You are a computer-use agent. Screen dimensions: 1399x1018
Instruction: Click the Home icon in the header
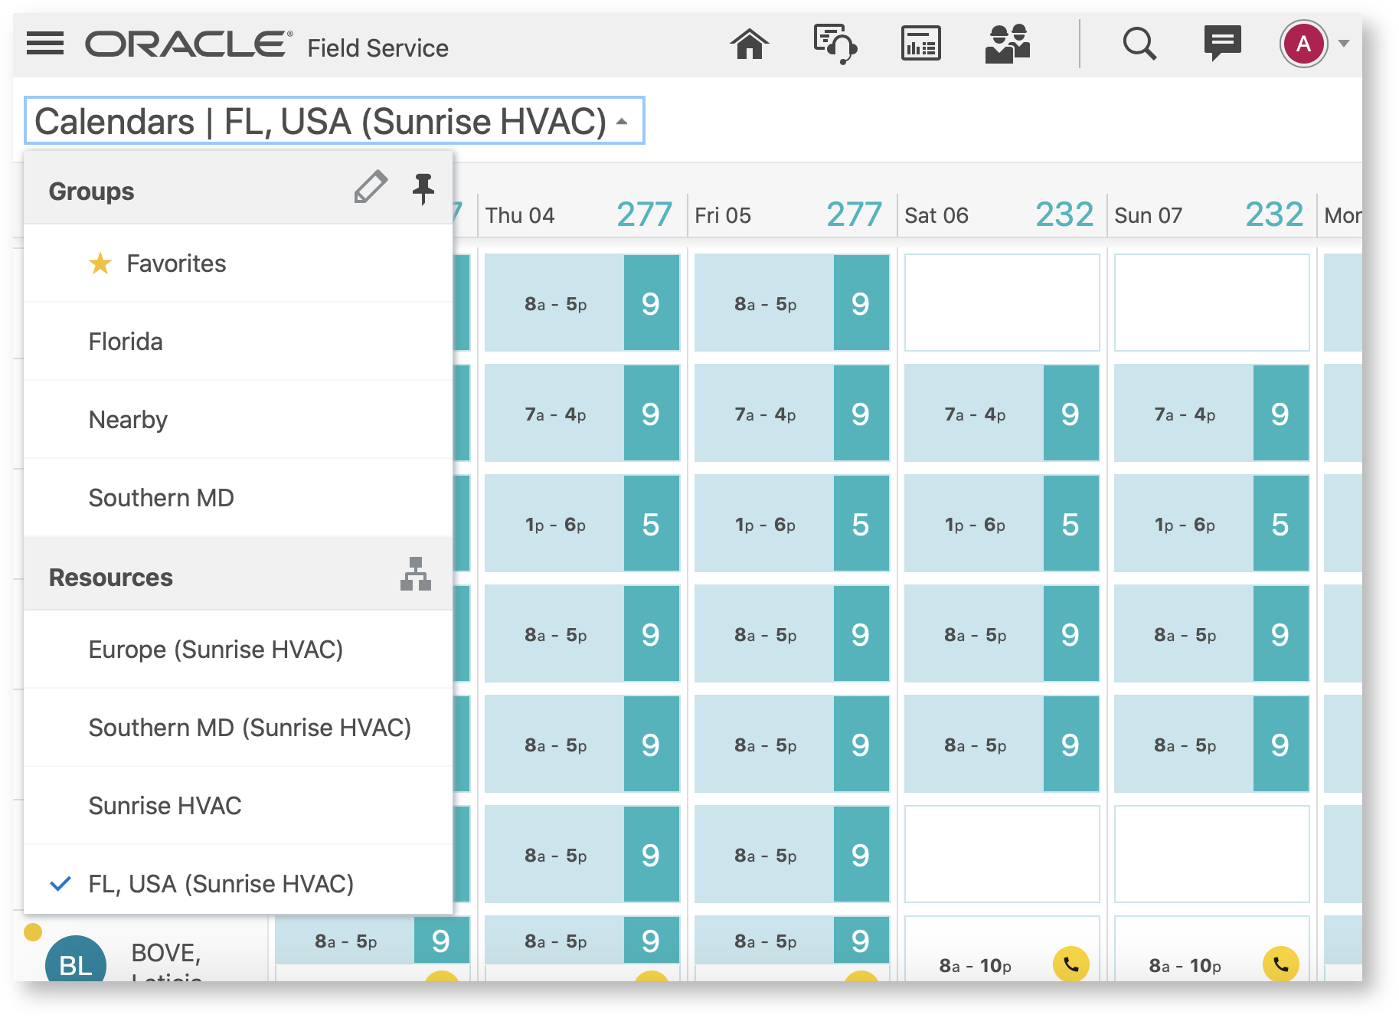click(x=749, y=44)
